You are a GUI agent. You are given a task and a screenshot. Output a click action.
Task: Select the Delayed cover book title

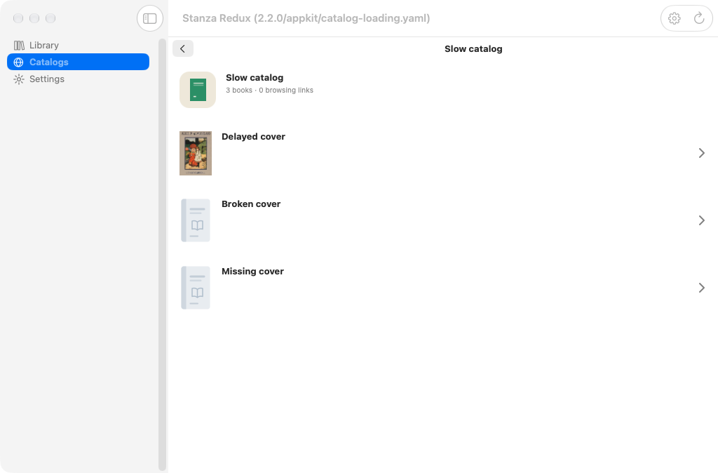253,137
